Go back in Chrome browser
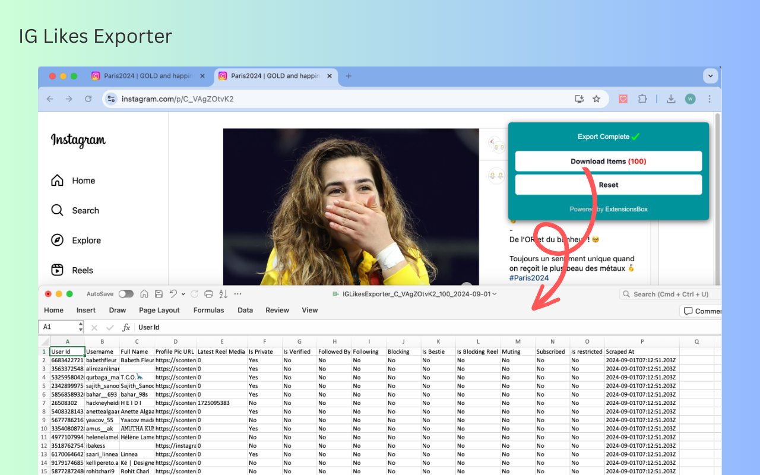The width and height of the screenshot is (760, 475). click(x=50, y=99)
